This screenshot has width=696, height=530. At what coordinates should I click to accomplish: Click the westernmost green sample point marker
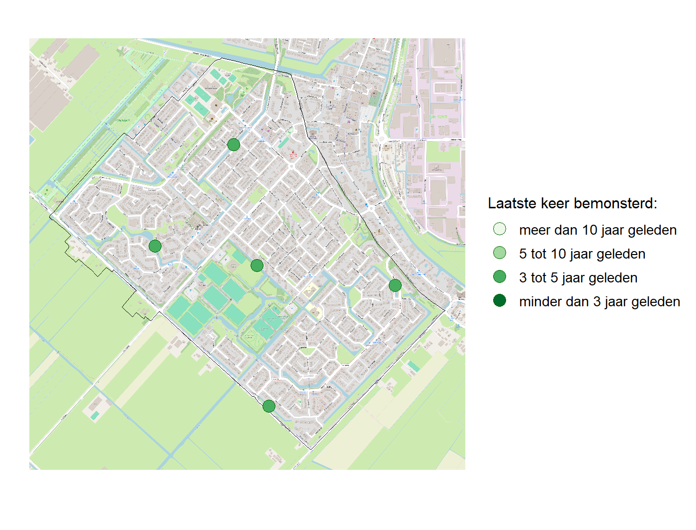tap(155, 246)
